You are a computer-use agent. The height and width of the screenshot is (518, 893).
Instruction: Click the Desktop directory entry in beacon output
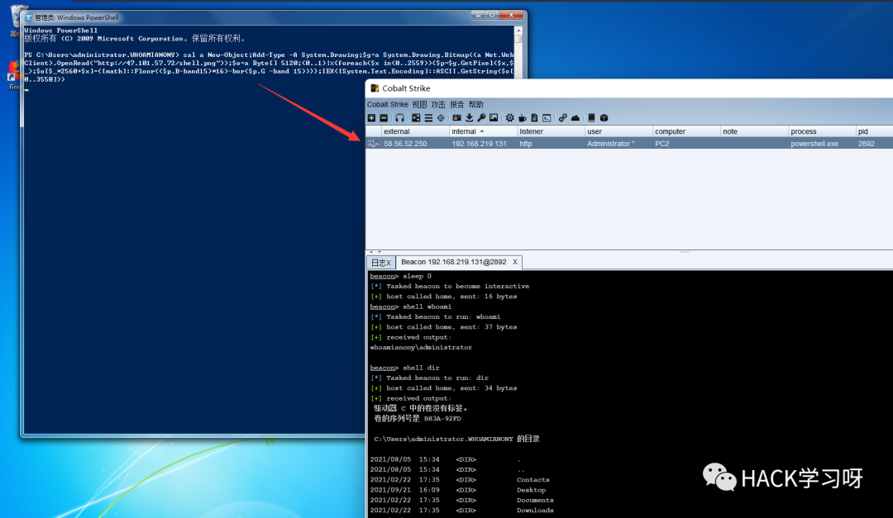pyautogui.click(x=531, y=490)
